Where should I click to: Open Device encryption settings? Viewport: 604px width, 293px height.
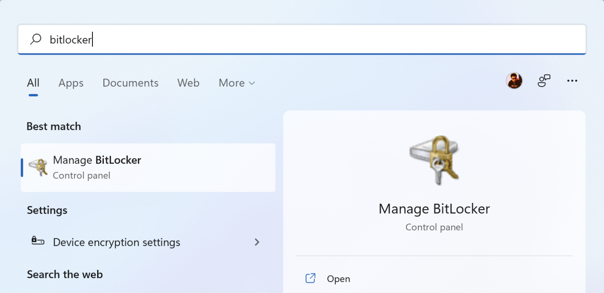point(116,242)
